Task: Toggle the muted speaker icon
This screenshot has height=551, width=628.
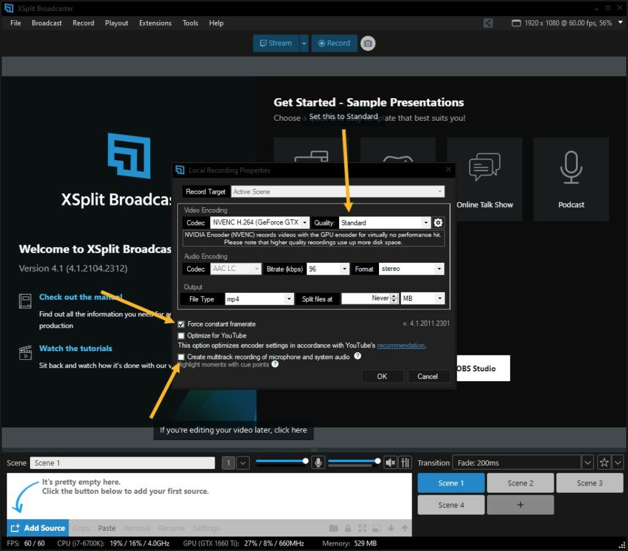Action: 390,463
